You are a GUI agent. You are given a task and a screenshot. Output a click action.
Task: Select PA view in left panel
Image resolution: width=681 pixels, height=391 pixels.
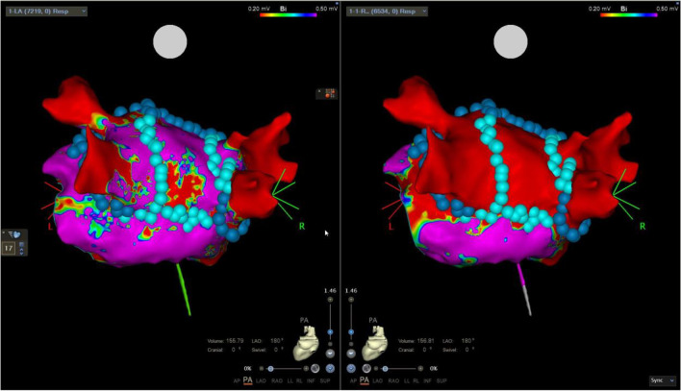(247, 380)
